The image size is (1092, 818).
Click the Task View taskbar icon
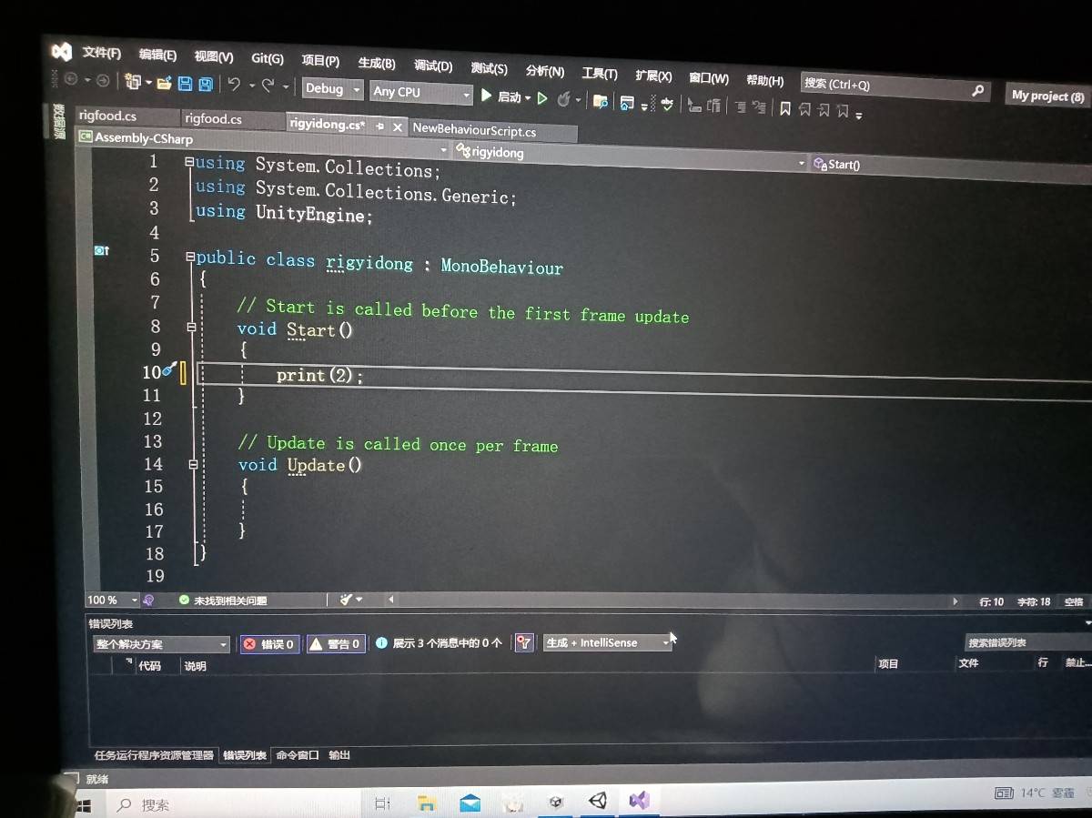pyautogui.click(x=382, y=803)
